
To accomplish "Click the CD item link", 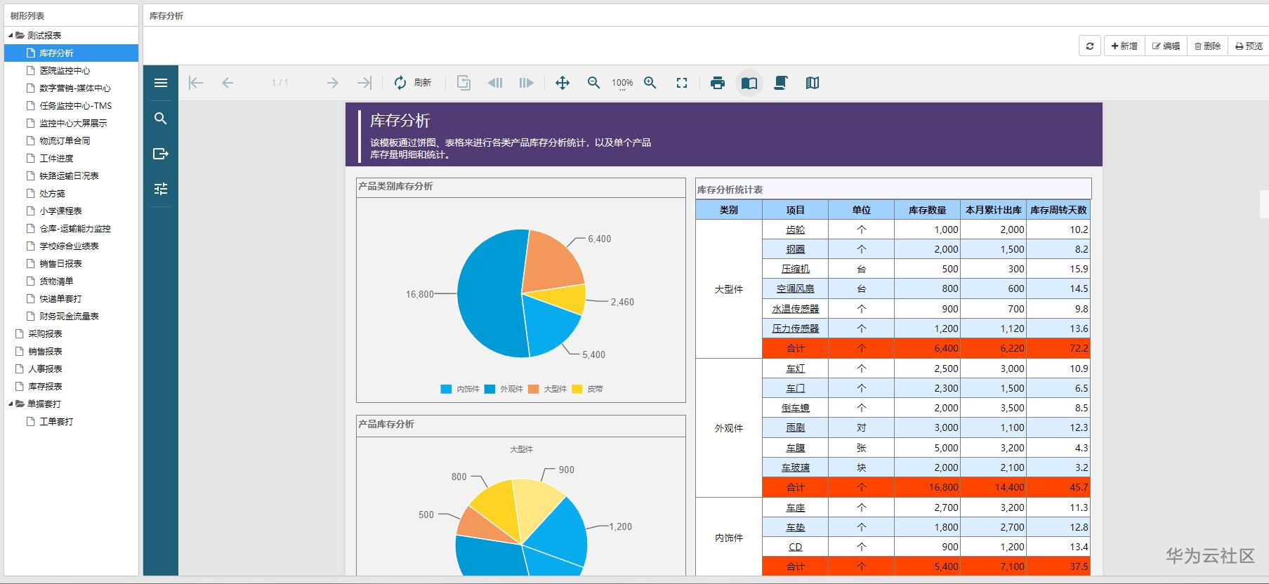I will point(796,547).
